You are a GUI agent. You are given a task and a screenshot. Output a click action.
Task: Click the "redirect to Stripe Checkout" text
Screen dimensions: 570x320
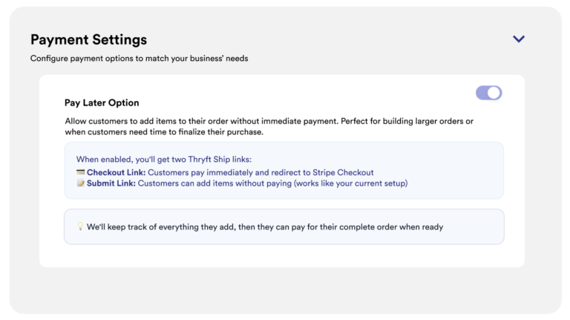[322, 172]
